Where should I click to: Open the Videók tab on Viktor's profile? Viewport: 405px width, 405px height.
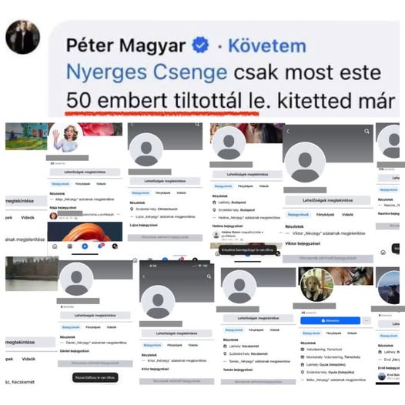click(347, 215)
